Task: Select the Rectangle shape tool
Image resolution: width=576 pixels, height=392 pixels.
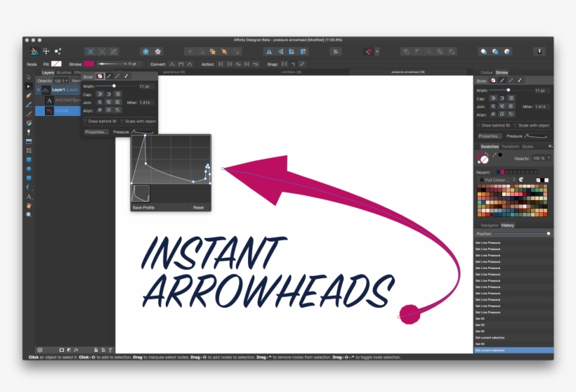Action: (x=29, y=159)
